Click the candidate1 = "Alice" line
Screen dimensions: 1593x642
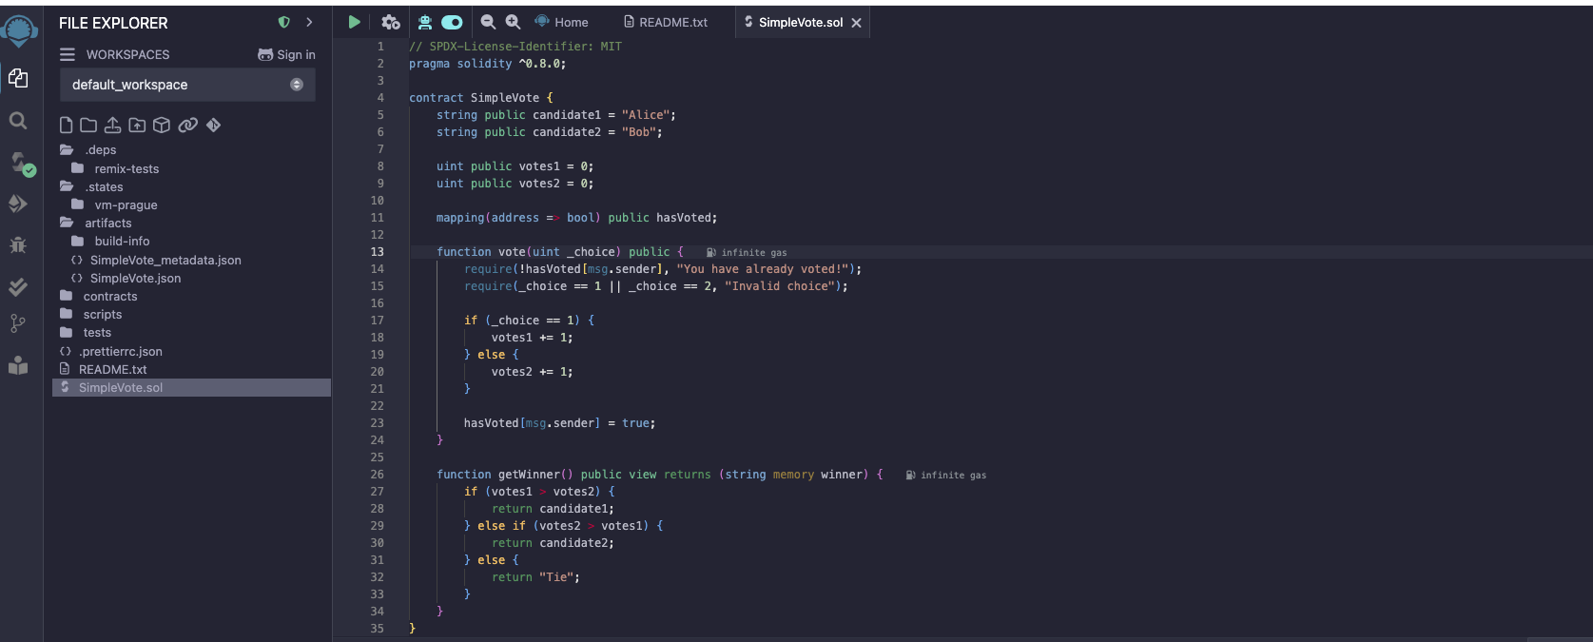pos(555,115)
